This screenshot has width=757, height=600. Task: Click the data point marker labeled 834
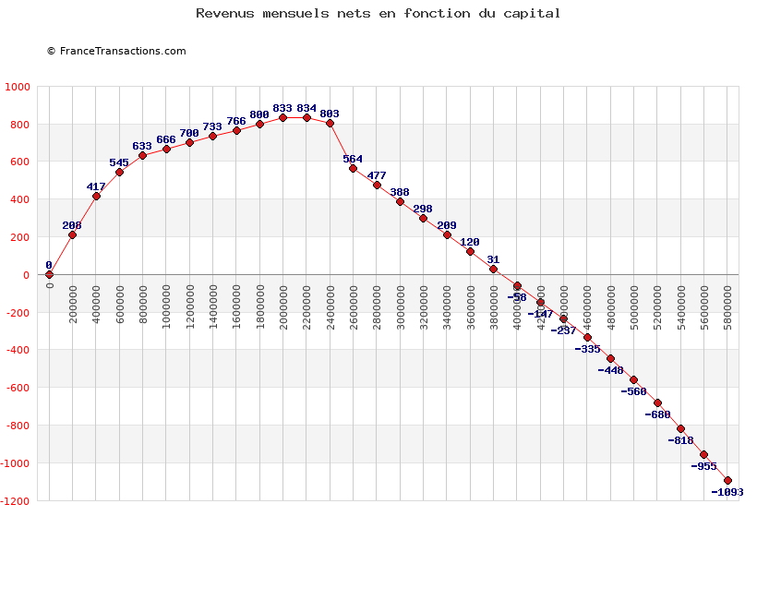coord(306,117)
